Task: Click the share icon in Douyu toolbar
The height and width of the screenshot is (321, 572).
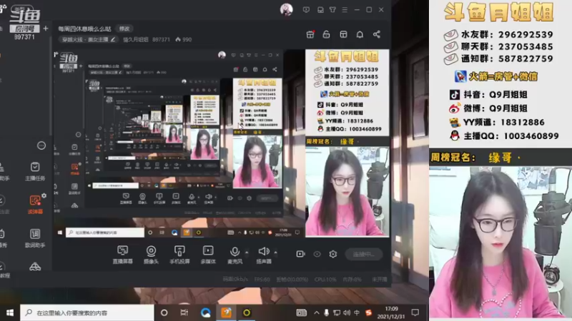Action: click(377, 34)
